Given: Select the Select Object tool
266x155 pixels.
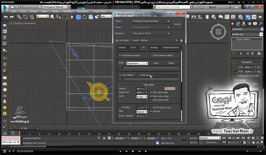Looking at the screenshot, I should (x=52, y=17).
